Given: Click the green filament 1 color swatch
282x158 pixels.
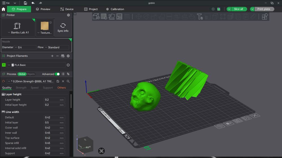Looking at the screenshot, I should pyautogui.click(x=4, y=65).
